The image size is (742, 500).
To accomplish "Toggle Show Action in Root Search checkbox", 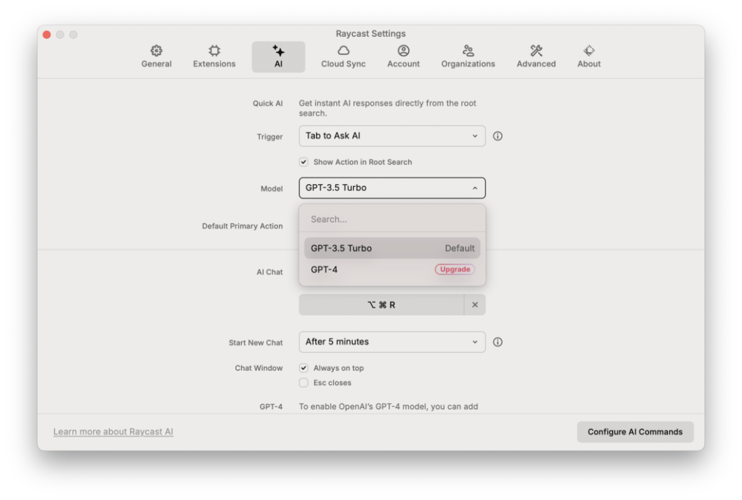I will click(x=304, y=162).
